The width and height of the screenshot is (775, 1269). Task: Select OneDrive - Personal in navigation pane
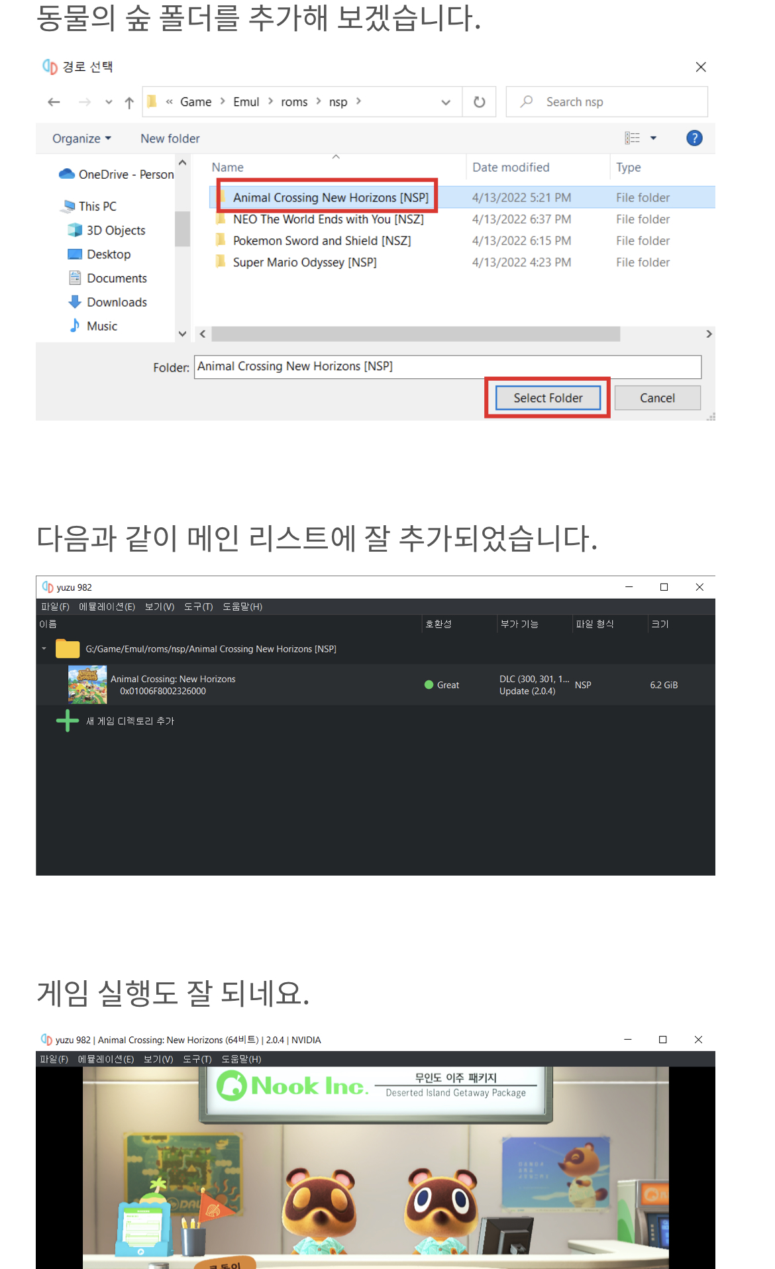pos(117,174)
